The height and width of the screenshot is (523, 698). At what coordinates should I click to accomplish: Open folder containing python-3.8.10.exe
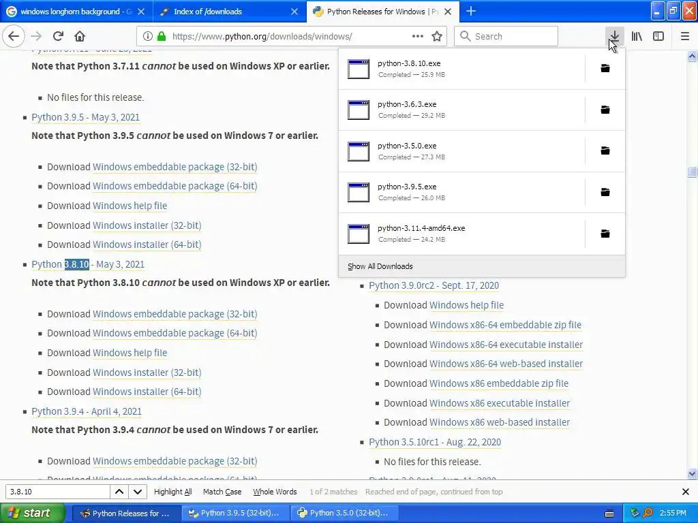(605, 69)
